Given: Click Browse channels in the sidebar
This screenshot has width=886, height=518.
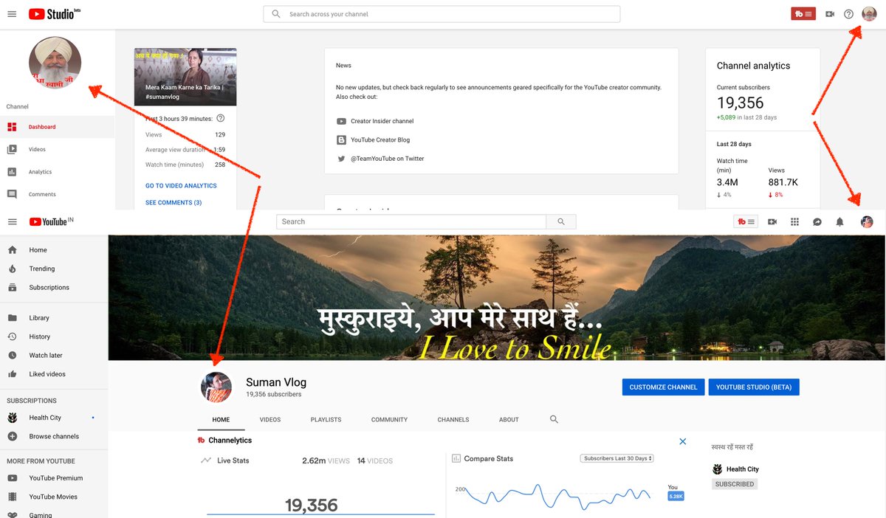Looking at the screenshot, I should (x=54, y=437).
